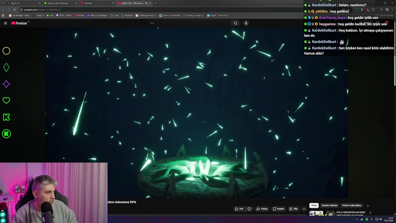Like the video showing 328 likes
This screenshot has width=396, height=223.
point(239,209)
